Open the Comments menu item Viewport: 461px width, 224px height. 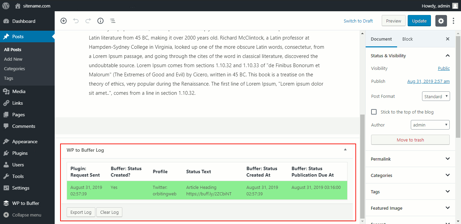click(x=27, y=126)
